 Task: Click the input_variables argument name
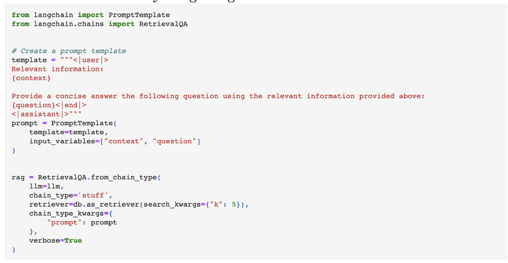point(62,141)
